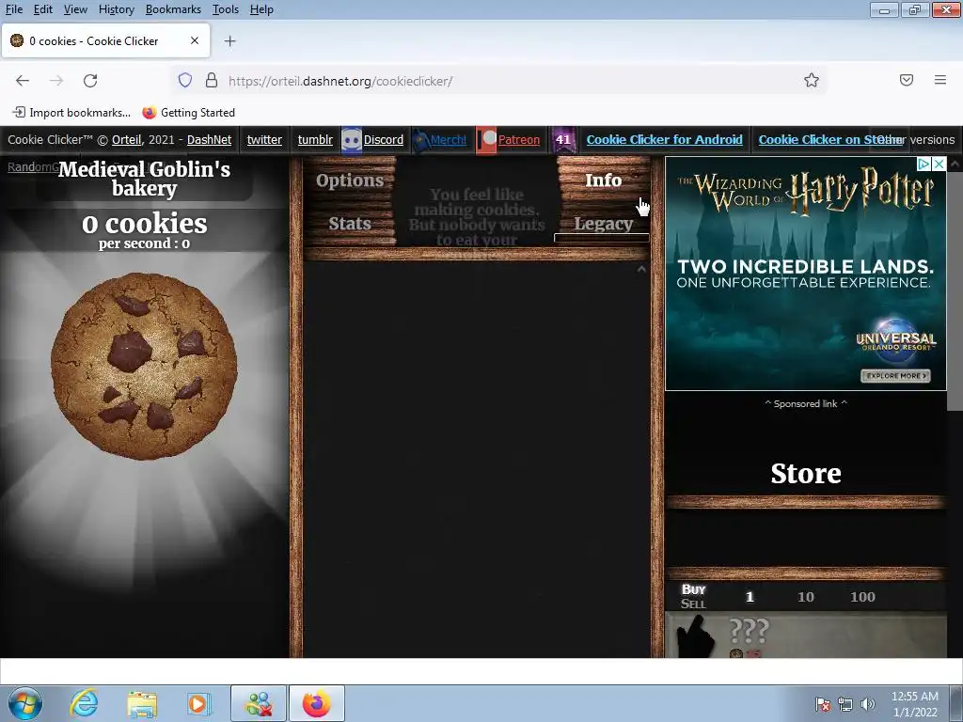
Task: Open the Firefox hamburger application menu
Action: pyautogui.click(x=940, y=80)
